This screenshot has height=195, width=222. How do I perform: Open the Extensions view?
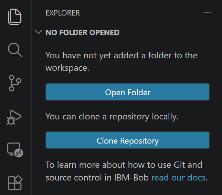pos(15,183)
